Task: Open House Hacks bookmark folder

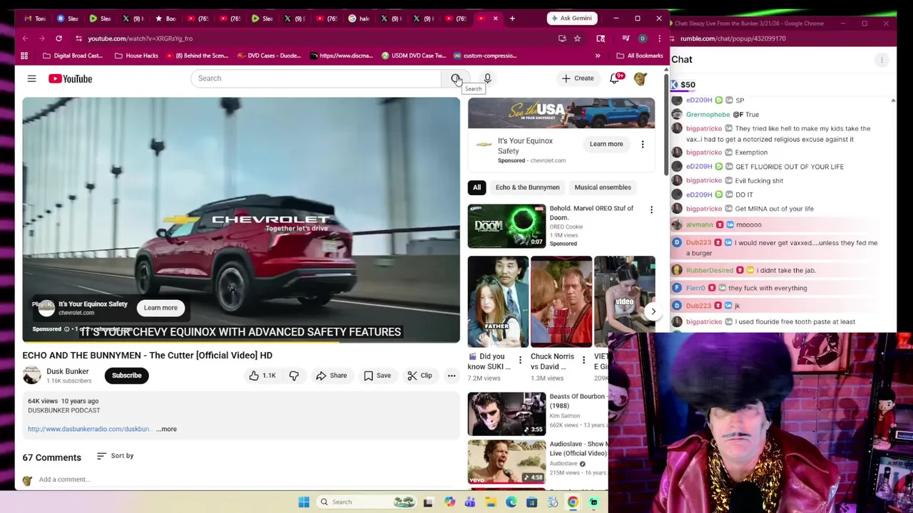Action: coord(136,56)
